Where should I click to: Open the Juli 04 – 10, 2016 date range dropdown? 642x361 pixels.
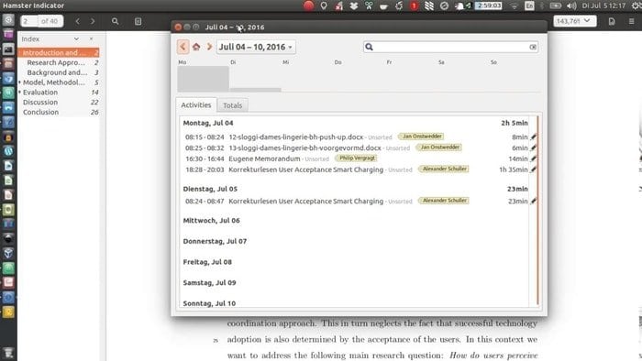[256, 47]
